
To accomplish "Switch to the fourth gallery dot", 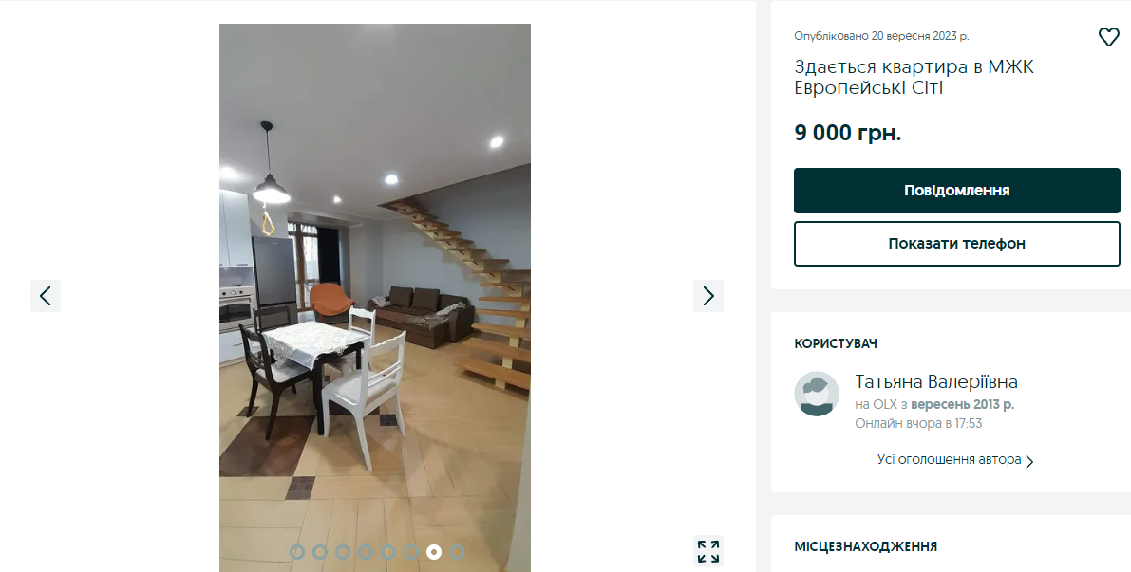I will tap(366, 552).
